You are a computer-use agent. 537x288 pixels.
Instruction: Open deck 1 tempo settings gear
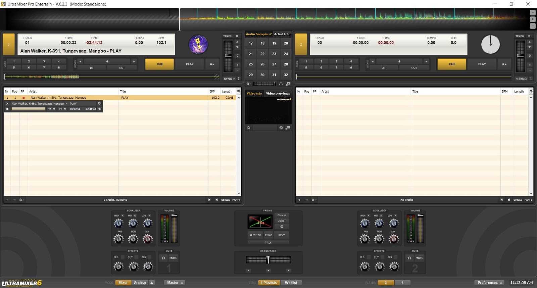237,36
